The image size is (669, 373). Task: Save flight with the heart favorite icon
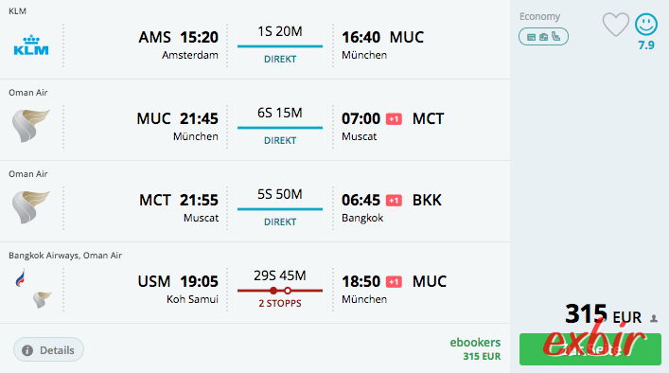tap(616, 25)
